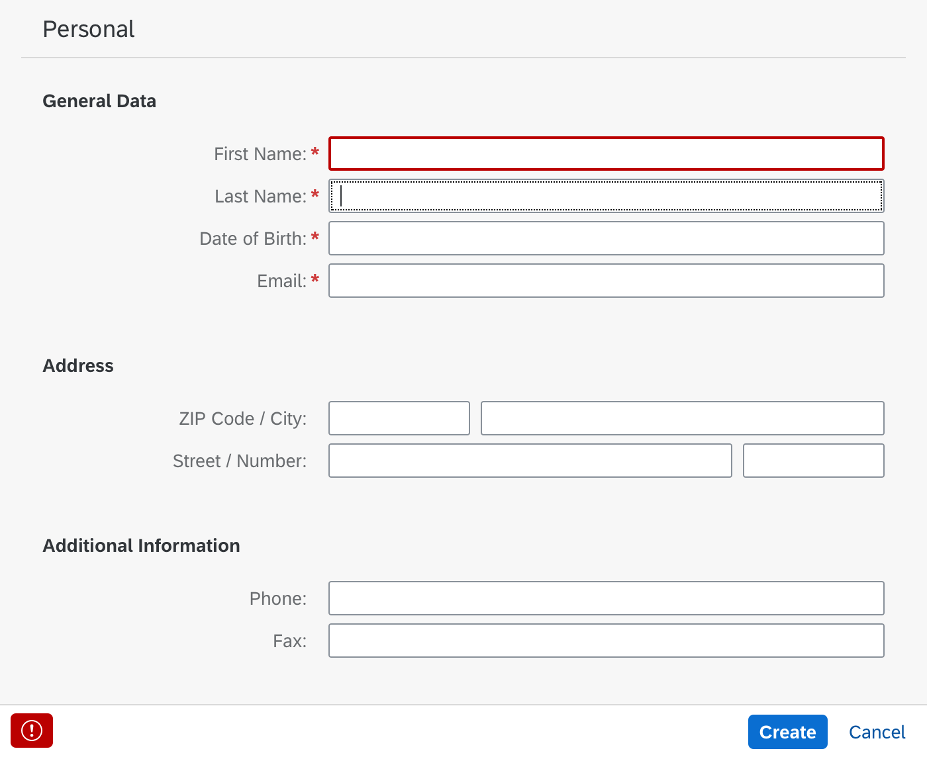
Task: Click the First Name input field
Action: (606, 154)
